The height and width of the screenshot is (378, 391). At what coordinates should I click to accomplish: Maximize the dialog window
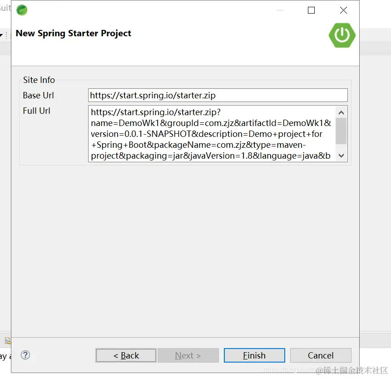click(311, 10)
